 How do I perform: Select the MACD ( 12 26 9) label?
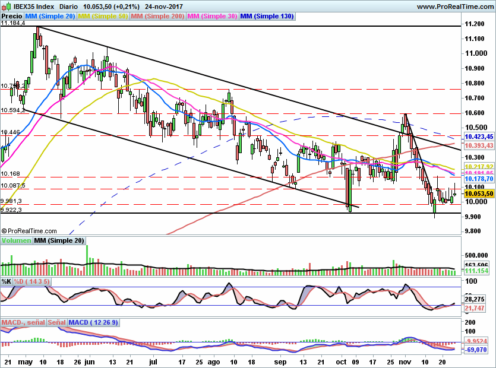pyautogui.click(x=93, y=322)
